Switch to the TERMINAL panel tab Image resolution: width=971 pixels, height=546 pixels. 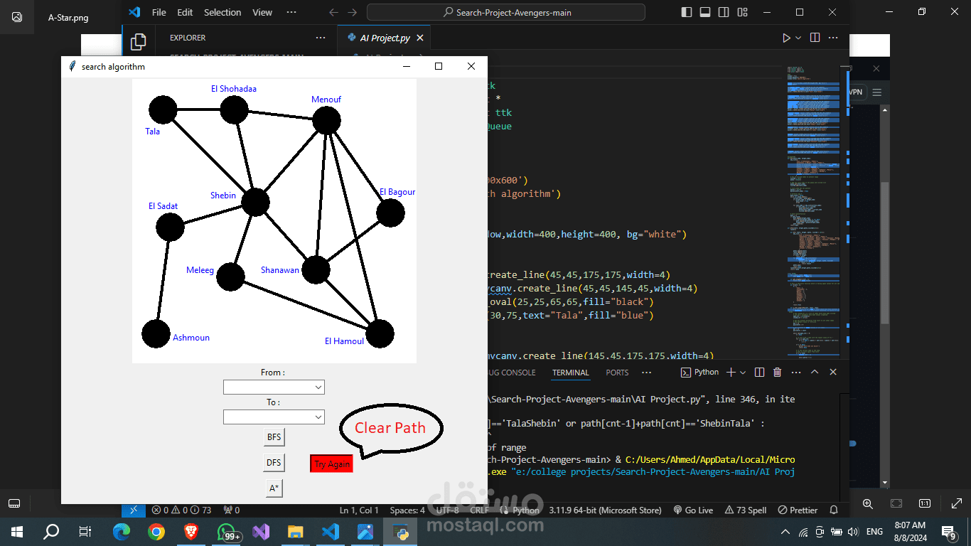(571, 373)
